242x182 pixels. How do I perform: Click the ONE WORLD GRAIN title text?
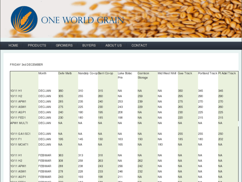(83, 20)
